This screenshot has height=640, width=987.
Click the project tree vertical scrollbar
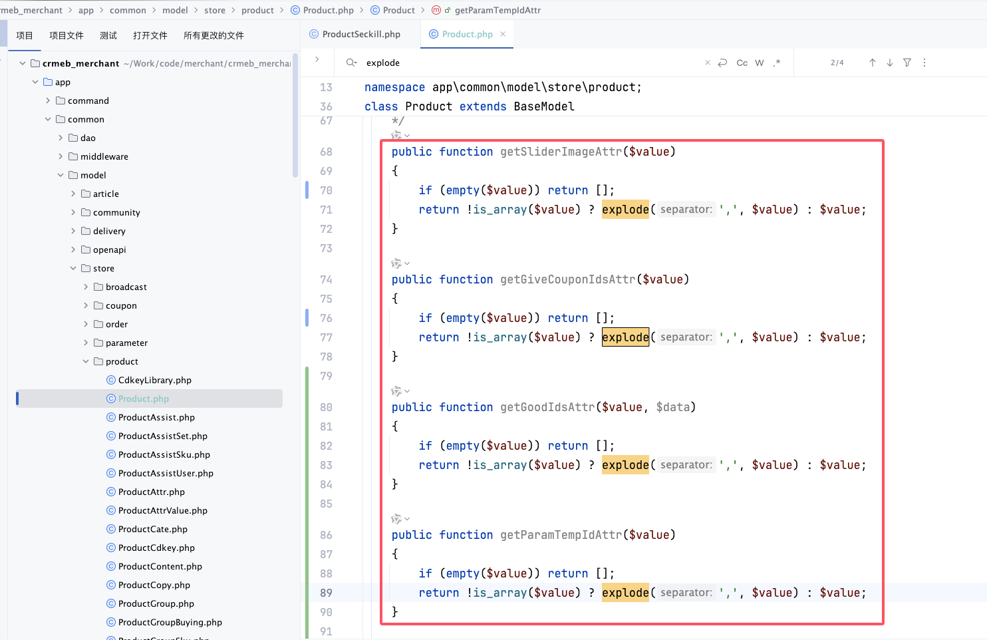[x=295, y=115]
